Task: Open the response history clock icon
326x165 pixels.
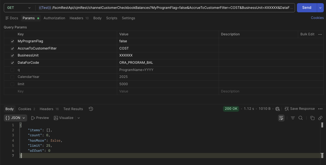Action: [x=91, y=109]
